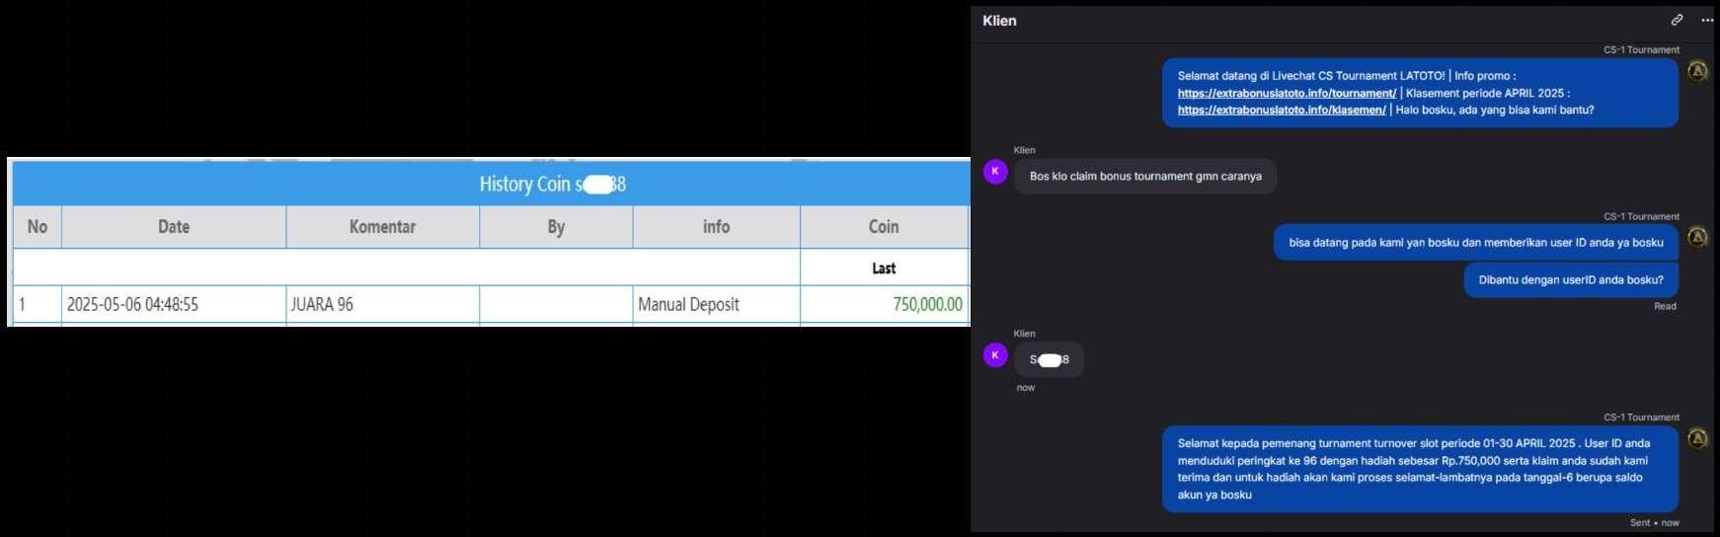
Task: Click the 'Dibantu dengan userID anda bosku?' message
Action: (x=1571, y=280)
